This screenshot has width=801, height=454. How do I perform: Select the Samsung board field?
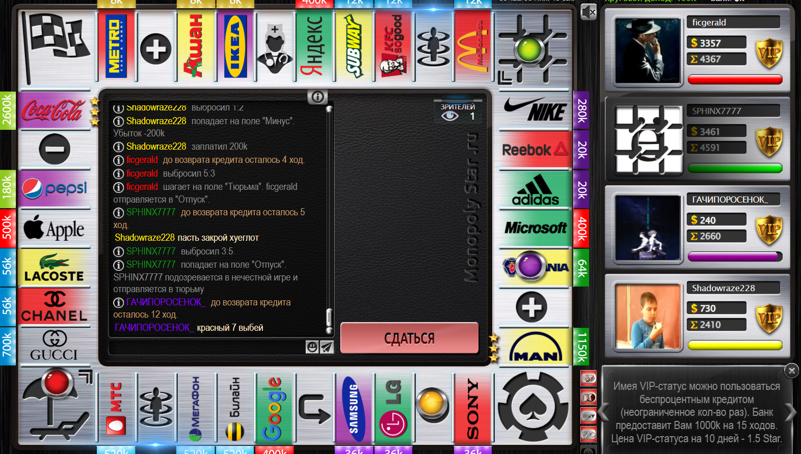click(x=354, y=408)
